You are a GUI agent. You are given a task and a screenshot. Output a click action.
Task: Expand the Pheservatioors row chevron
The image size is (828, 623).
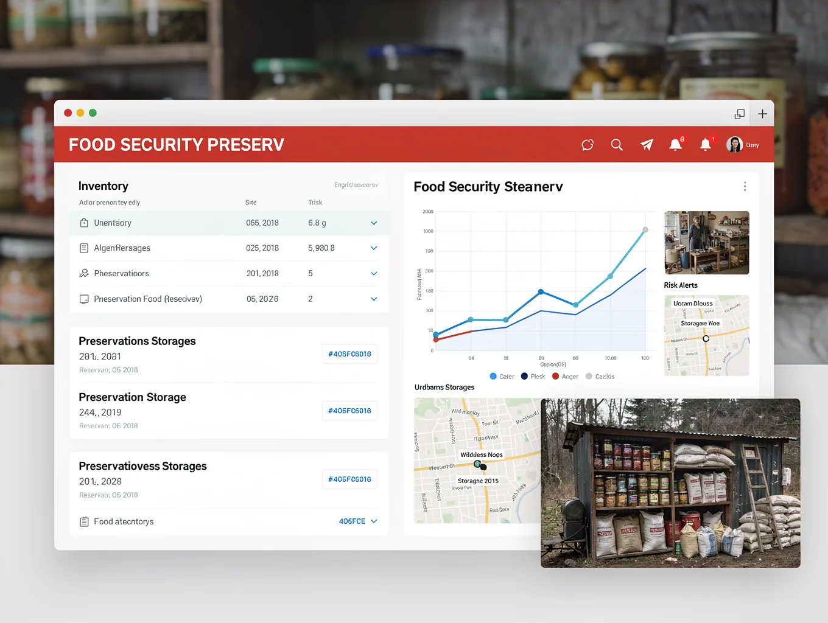pos(374,274)
